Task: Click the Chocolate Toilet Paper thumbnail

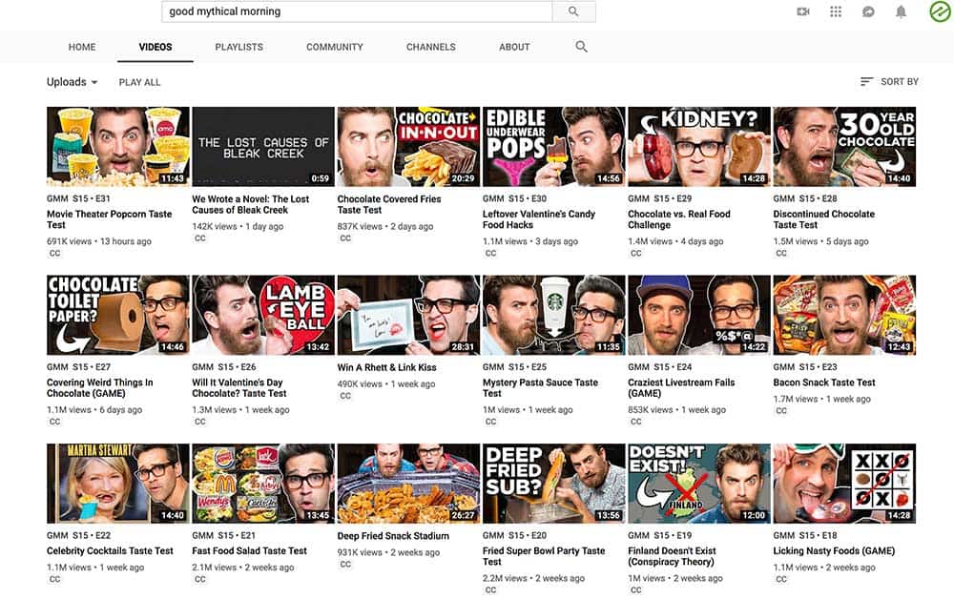Action: tap(118, 315)
